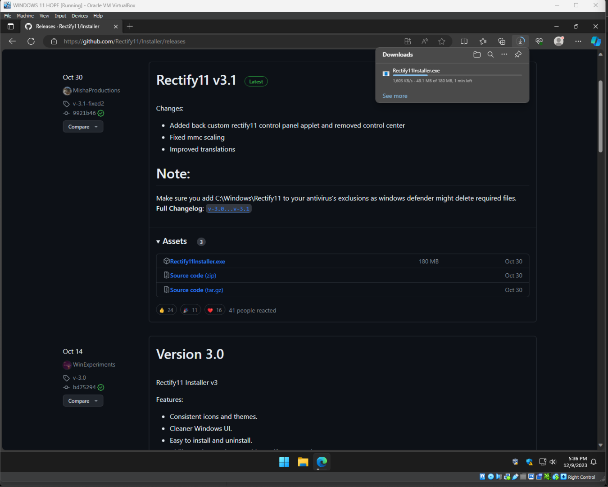Click the party reaction with 11

click(191, 310)
